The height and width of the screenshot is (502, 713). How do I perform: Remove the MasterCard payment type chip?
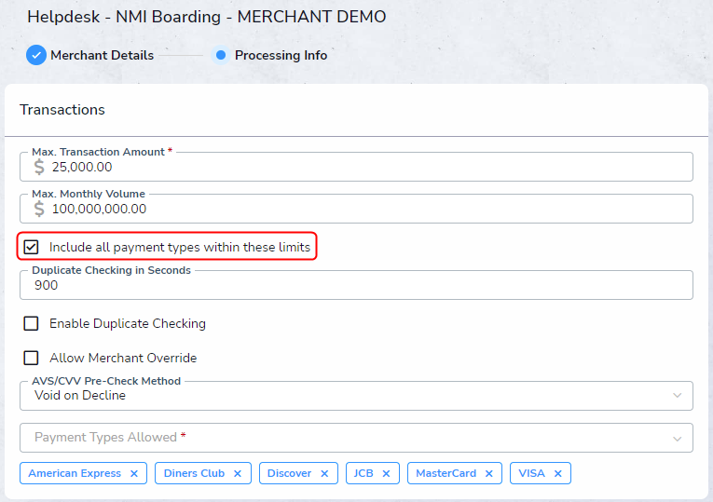488,473
